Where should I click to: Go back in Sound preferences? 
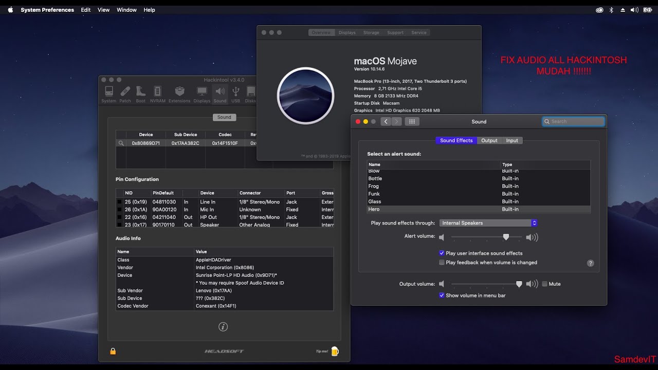386,122
